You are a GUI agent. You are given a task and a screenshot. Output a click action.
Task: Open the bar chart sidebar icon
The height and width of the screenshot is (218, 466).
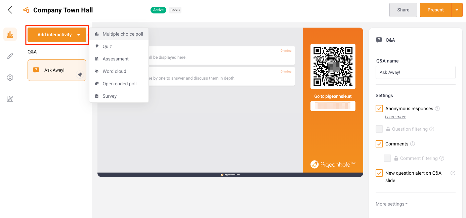pos(10,34)
